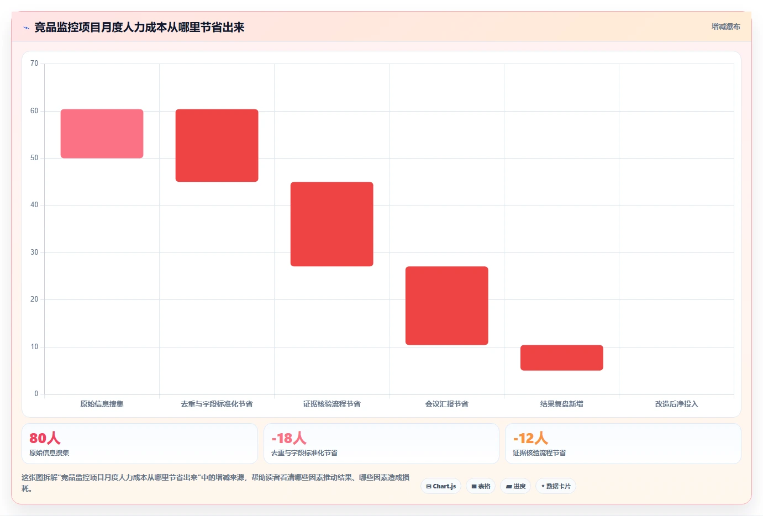Click the -12人 data card
The image size is (763, 516).
point(623,444)
